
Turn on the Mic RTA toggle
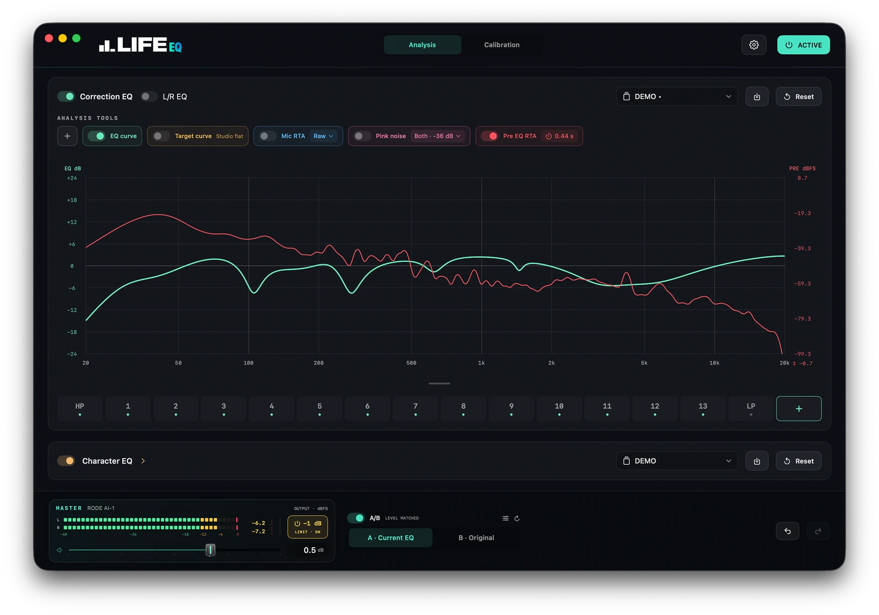(268, 136)
